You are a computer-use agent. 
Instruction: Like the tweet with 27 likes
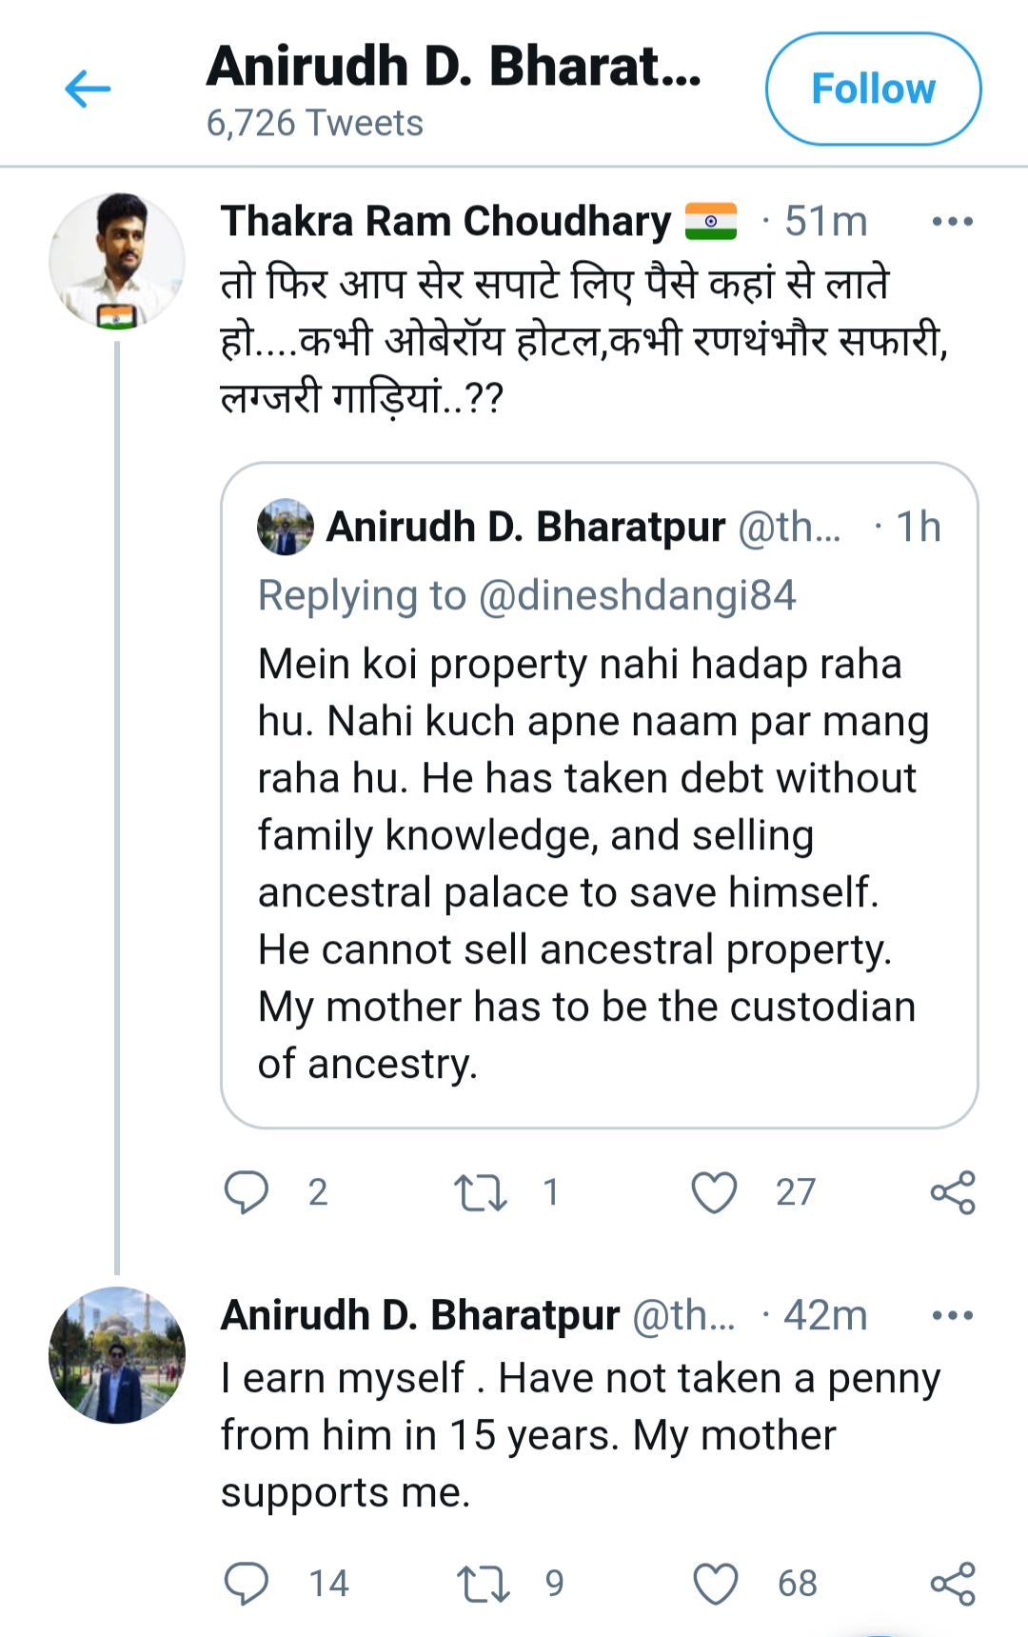pos(714,1192)
